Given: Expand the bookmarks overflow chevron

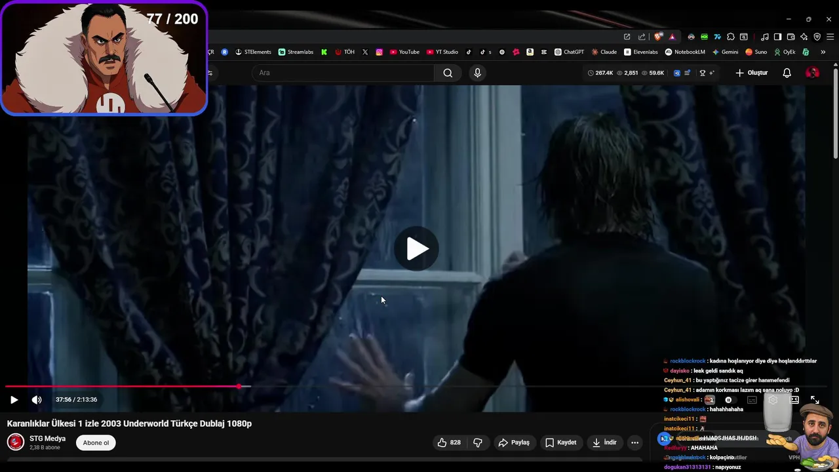Looking at the screenshot, I should coord(823,52).
